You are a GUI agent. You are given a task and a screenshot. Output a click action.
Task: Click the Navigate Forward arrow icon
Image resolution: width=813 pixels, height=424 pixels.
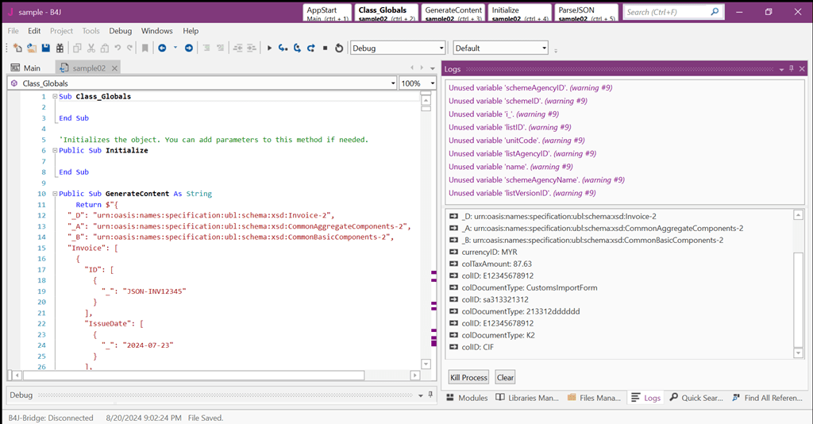click(x=189, y=48)
